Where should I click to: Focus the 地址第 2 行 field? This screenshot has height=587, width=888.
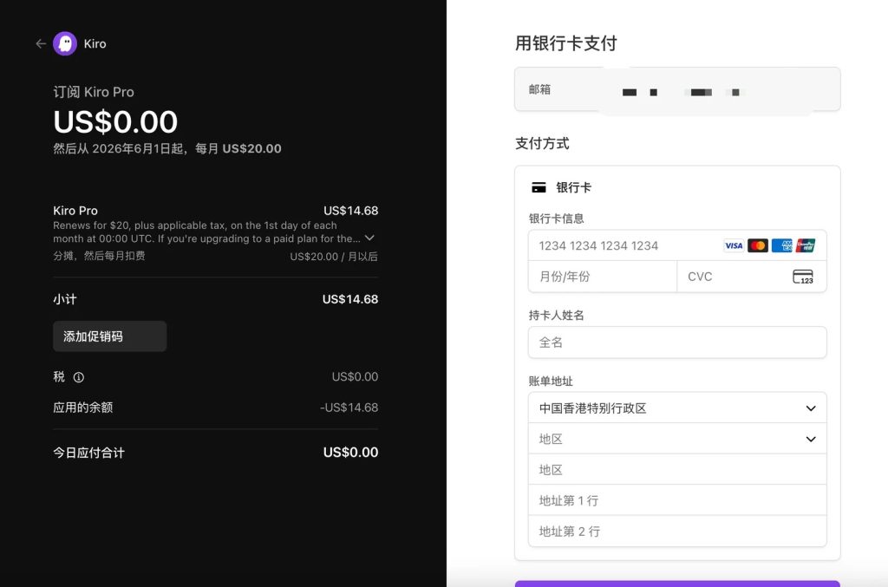[677, 532]
